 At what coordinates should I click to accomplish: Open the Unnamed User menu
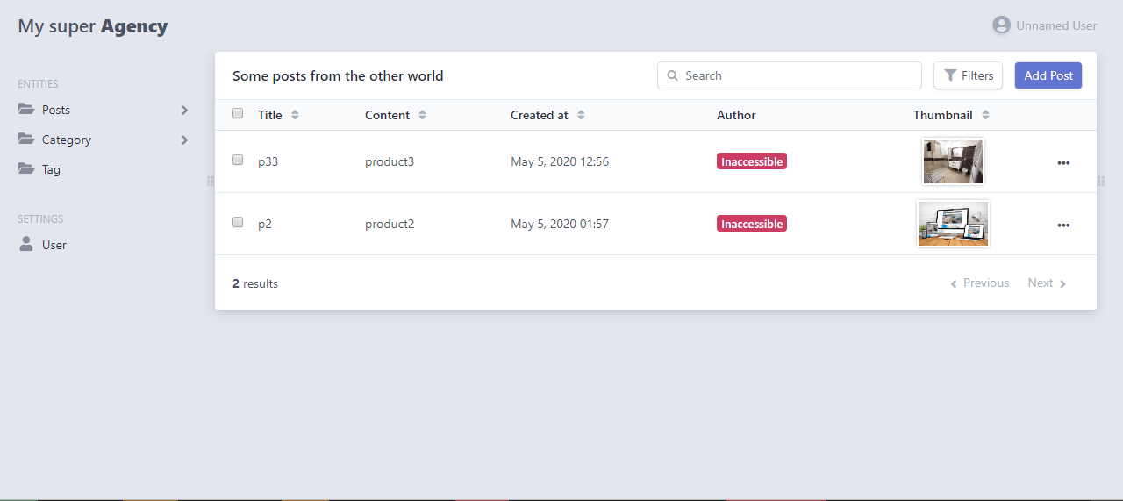1045,25
